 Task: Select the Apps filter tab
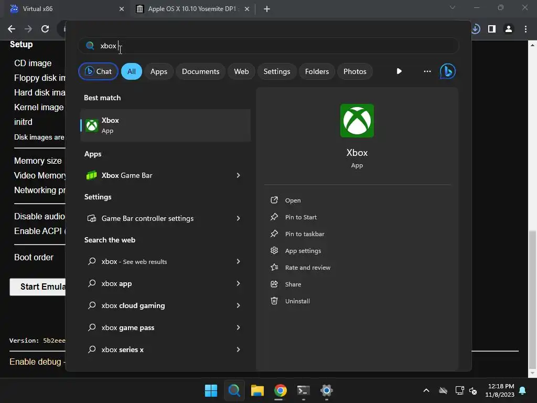[x=158, y=71]
